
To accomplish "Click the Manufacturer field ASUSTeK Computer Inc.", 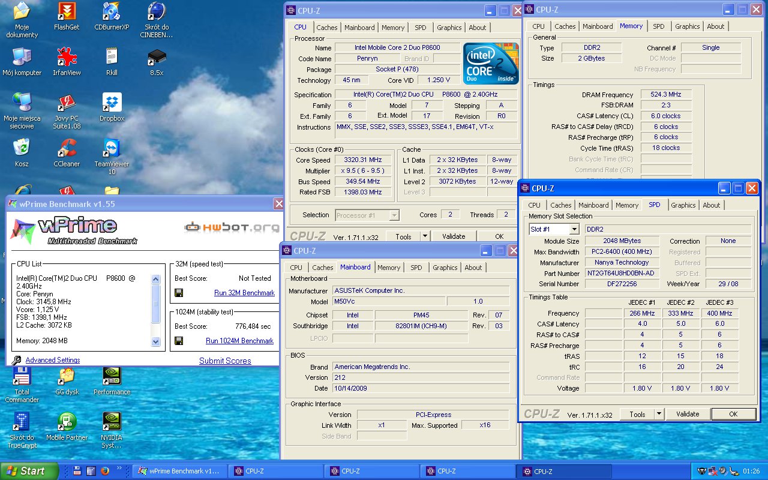I will [421, 290].
